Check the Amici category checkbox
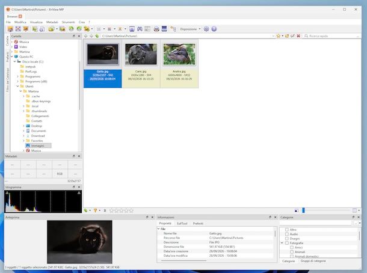Image resolution: width=367 pixels, height=273 pixels. 292,248
